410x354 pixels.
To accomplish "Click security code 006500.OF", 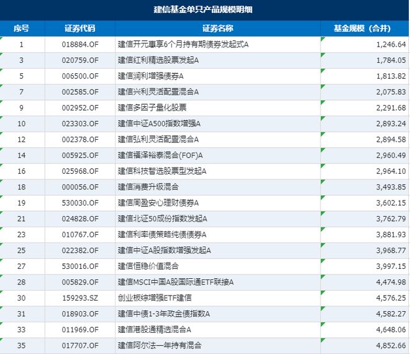I will (80, 76).
